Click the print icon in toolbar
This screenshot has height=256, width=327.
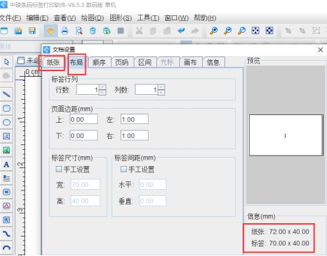click(x=65, y=31)
